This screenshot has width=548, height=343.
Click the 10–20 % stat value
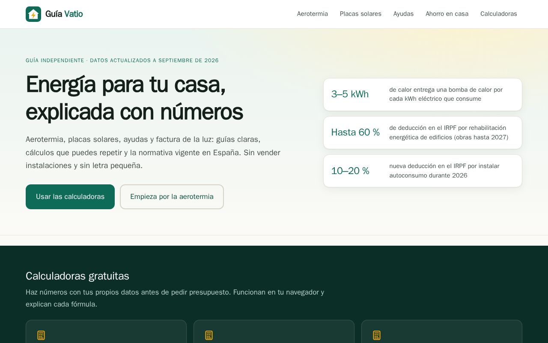pos(350,171)
